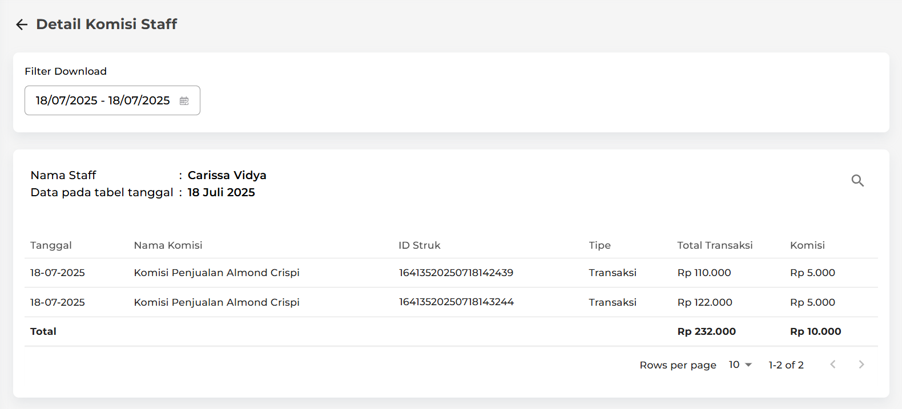Click the ID Struk column header

420,245
